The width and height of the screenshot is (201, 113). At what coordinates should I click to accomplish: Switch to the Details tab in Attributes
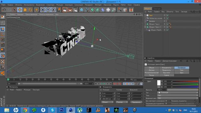pos(152,70)
